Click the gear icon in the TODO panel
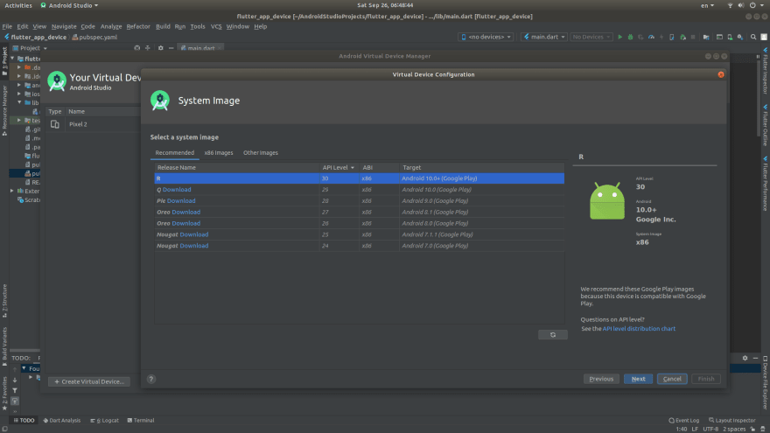770x433 pixels. pos(745,358)
